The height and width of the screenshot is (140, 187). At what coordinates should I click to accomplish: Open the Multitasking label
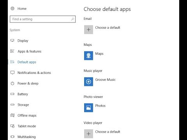[26, 137]
